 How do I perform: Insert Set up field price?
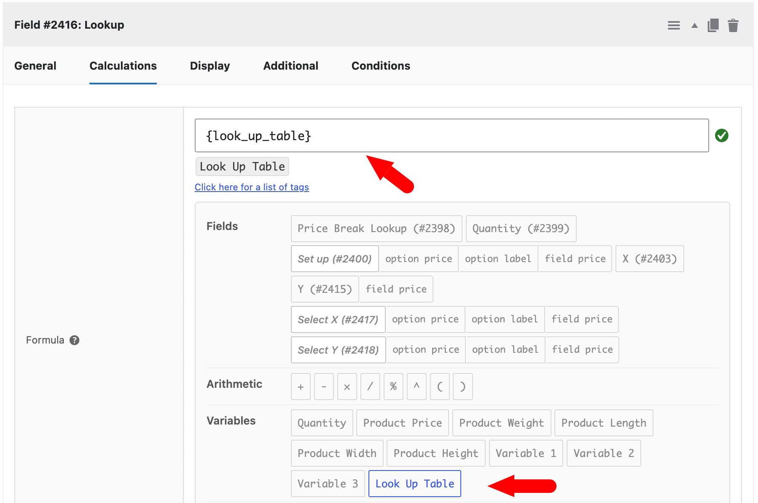coord(575,259)
